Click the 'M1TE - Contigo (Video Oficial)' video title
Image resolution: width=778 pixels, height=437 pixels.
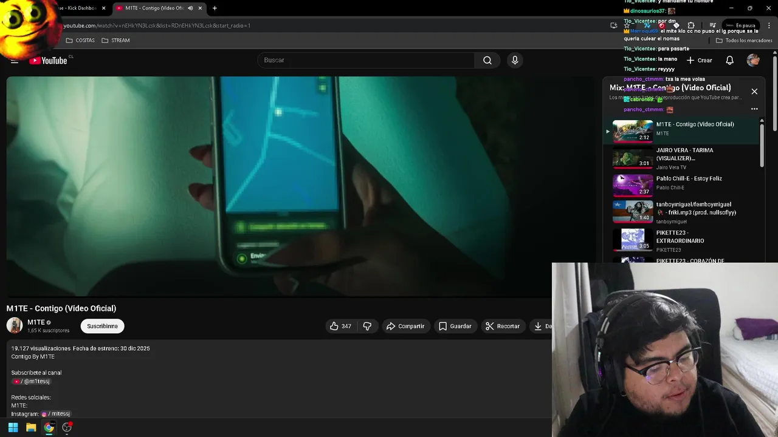[x=61, y=308]
